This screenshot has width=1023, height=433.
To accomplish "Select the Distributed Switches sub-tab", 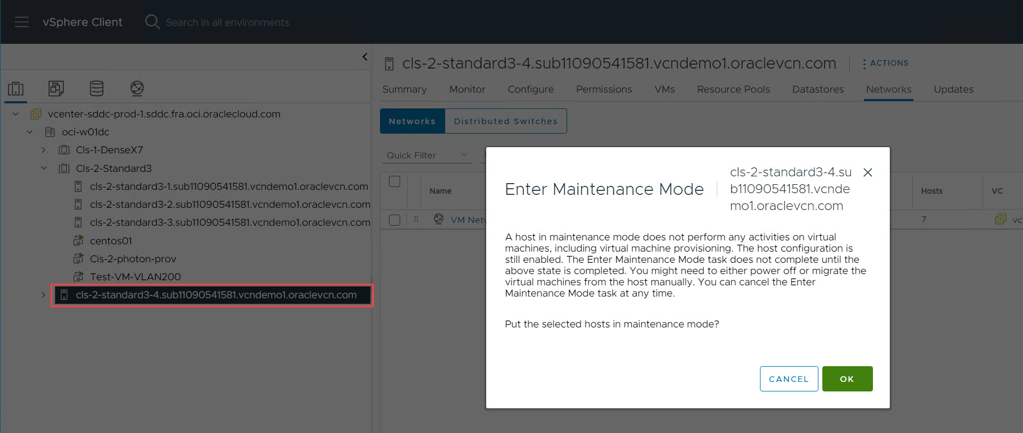I will pyautogui.click(x=506, y=121).
